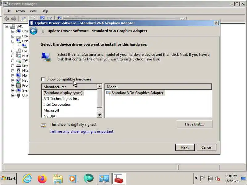Click the Cancel button

[x=206, y=147]
